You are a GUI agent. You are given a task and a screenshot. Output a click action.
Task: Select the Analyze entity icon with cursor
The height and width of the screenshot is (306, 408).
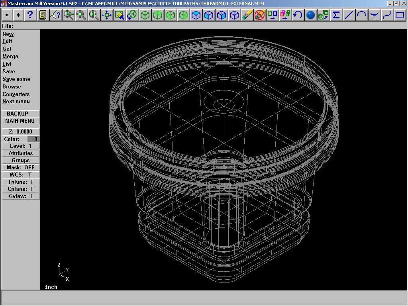[55, 15]
